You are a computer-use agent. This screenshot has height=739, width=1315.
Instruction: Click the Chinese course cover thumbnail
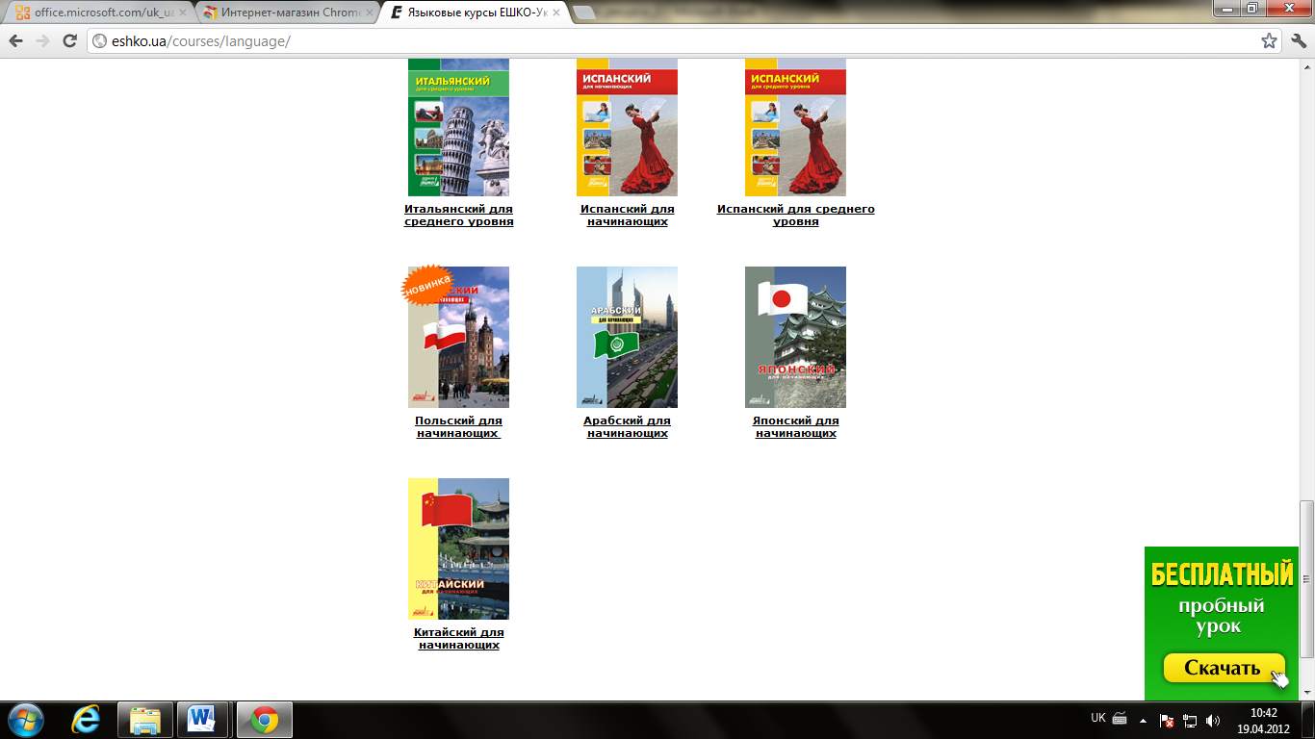(458, 548)
